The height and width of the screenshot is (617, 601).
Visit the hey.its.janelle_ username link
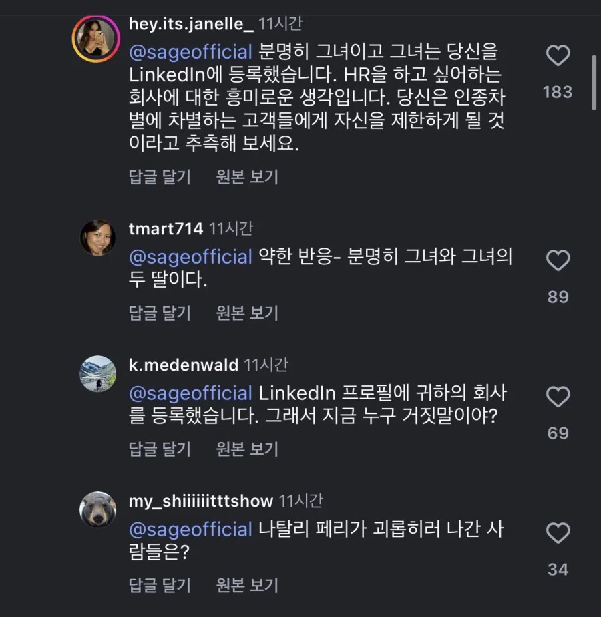191,24
